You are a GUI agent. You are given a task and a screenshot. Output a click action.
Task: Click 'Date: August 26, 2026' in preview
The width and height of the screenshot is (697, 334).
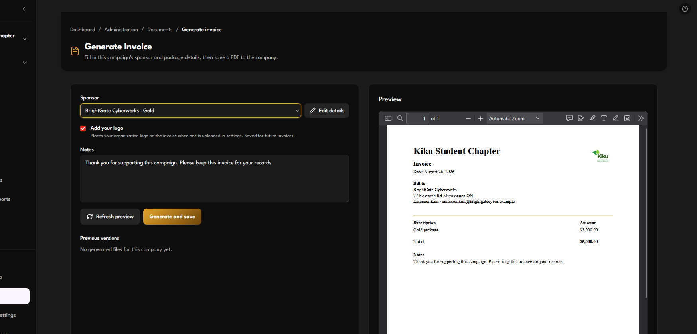(x=434, y=172)
